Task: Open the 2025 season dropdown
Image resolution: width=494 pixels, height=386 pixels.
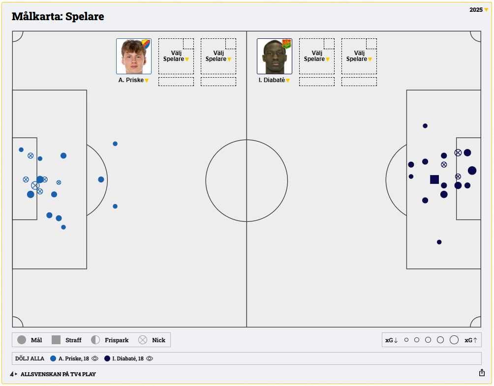Action: click(479, 10)
